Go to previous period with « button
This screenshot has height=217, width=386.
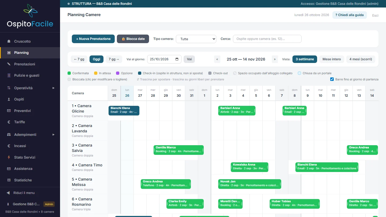(217, 59)
